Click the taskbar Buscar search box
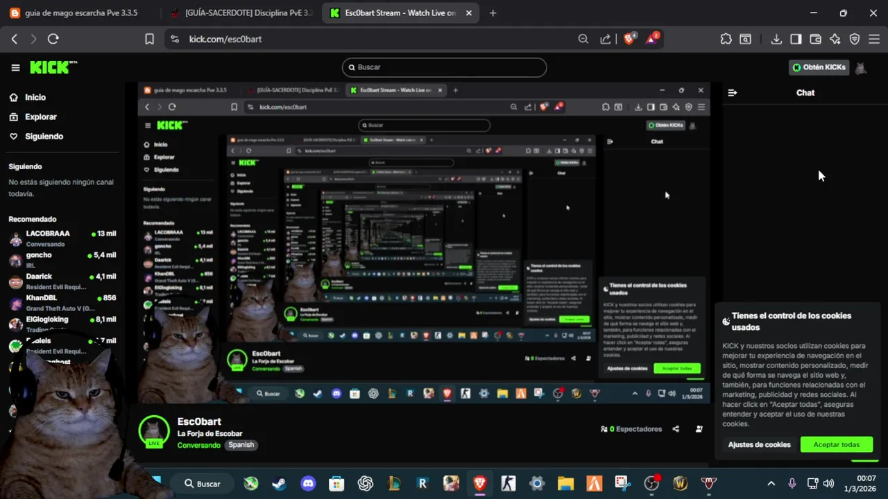The image size is (888, 499). coord(203,483)
